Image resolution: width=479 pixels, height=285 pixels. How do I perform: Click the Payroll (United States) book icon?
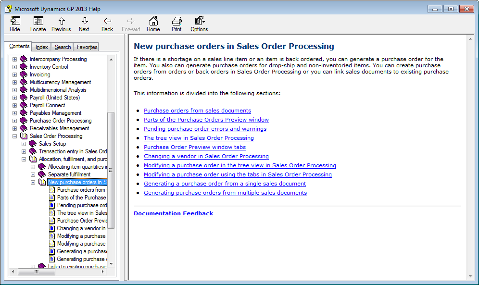pyautogui.click(x=24, y=98)
